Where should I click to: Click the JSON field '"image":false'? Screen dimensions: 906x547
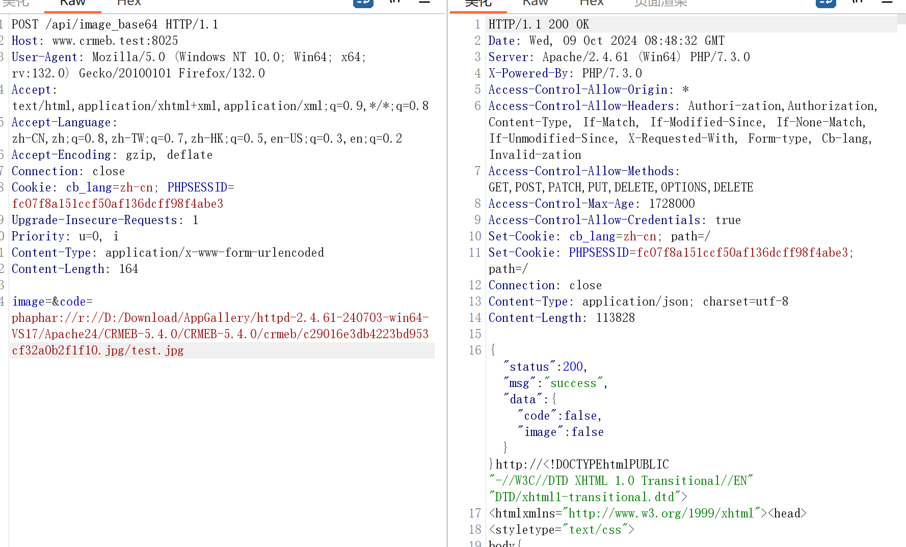click(561, 432)
